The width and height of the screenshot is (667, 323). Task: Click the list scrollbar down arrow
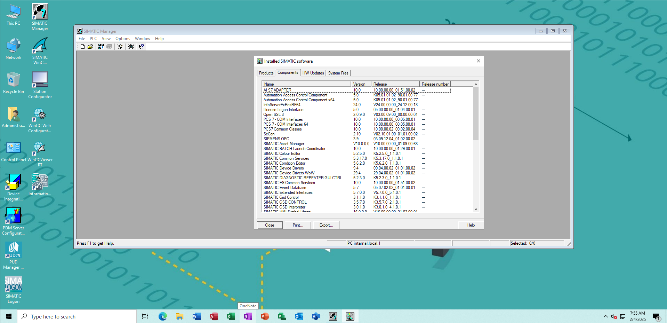point(476,209)
